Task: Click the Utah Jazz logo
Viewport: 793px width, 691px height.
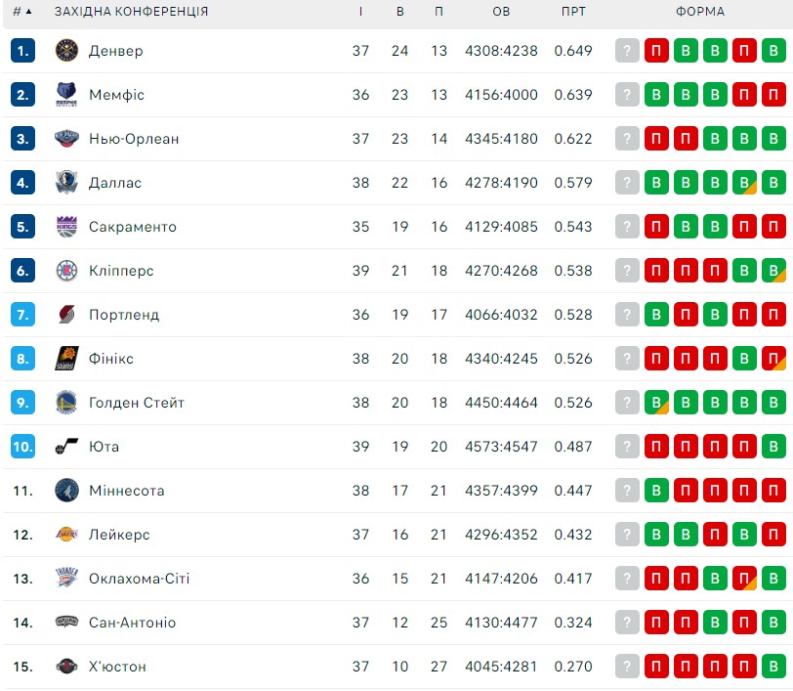Action: (66, 447)
